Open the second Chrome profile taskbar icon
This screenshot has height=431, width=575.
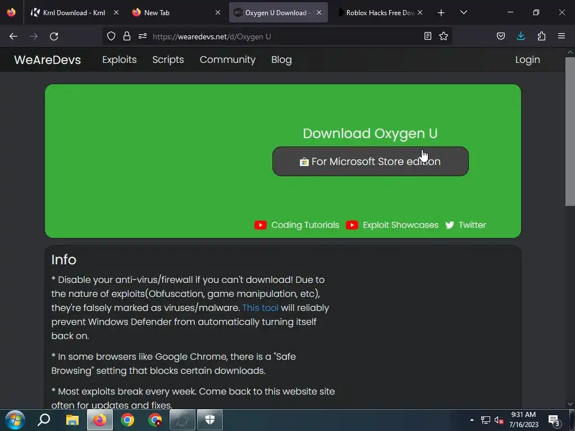[x=155, y=420]
